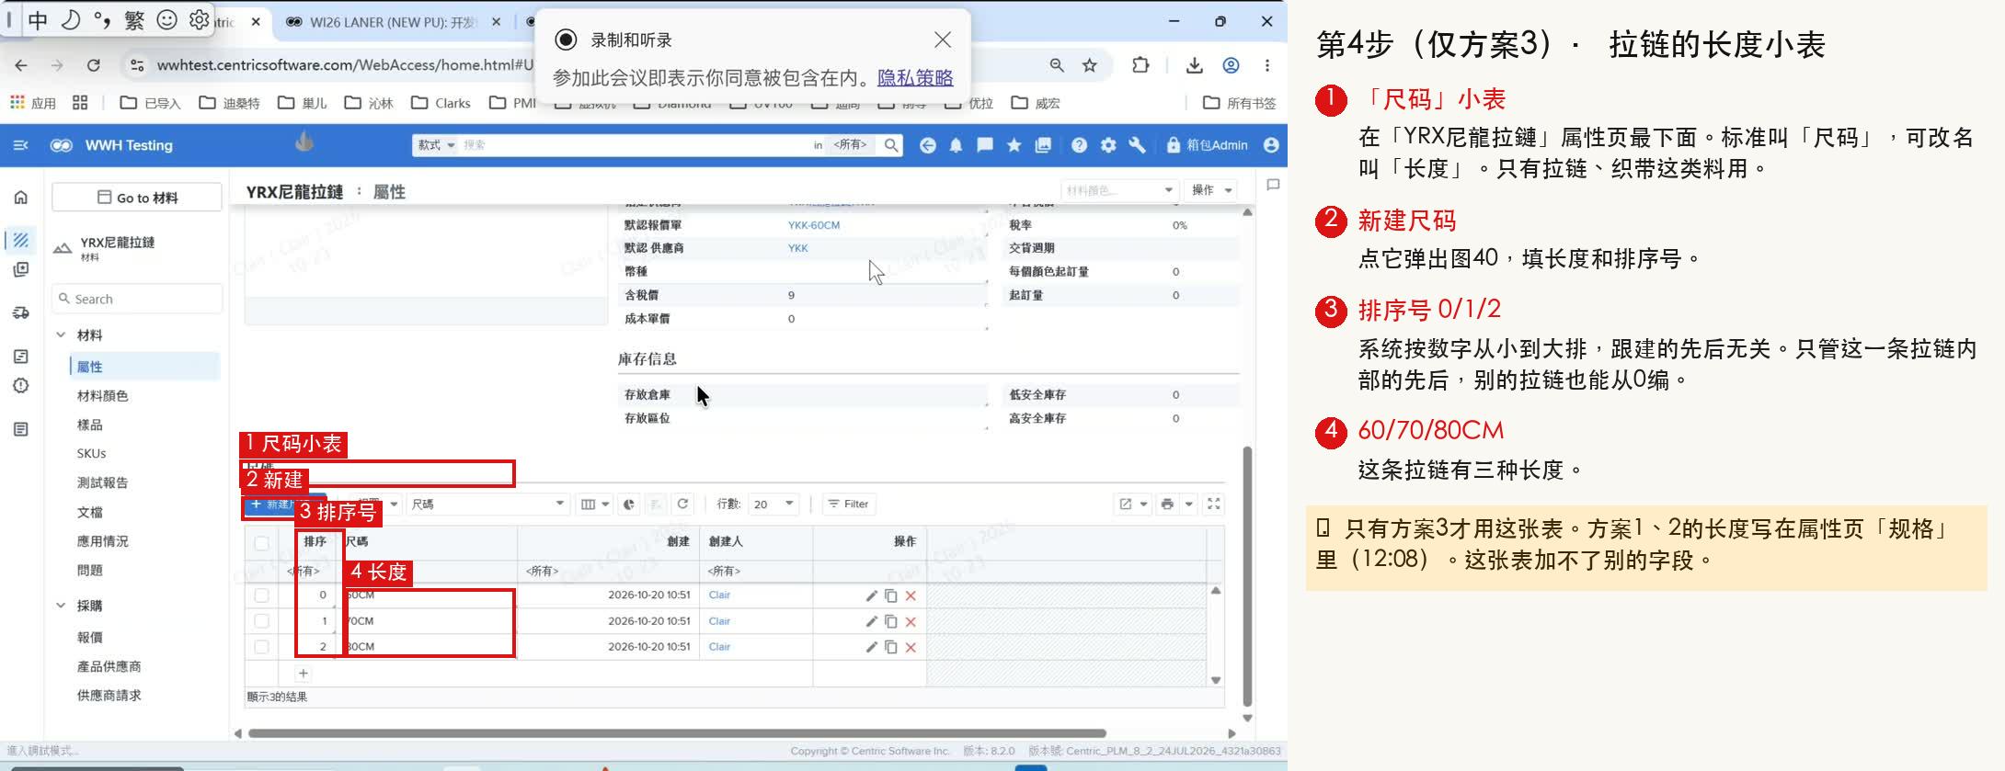Click the notifications bell icon
The height and width of the screenshot is (771, 2005).
(956, 145)
